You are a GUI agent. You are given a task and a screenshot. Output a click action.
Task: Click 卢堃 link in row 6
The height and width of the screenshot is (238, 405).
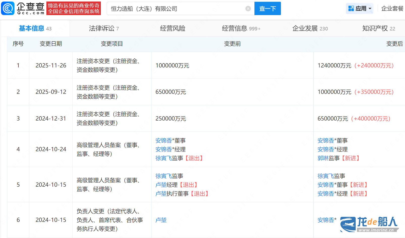(161, 220)
